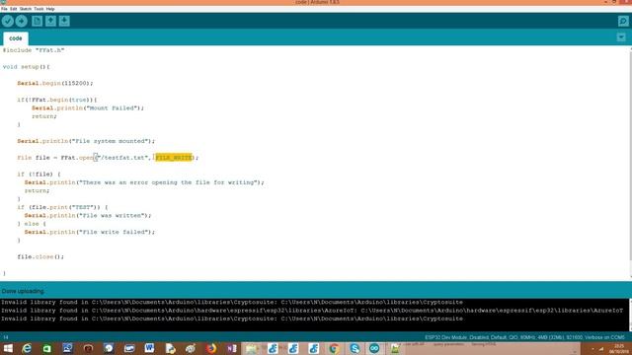Open the Tools menu

point(39,9)
